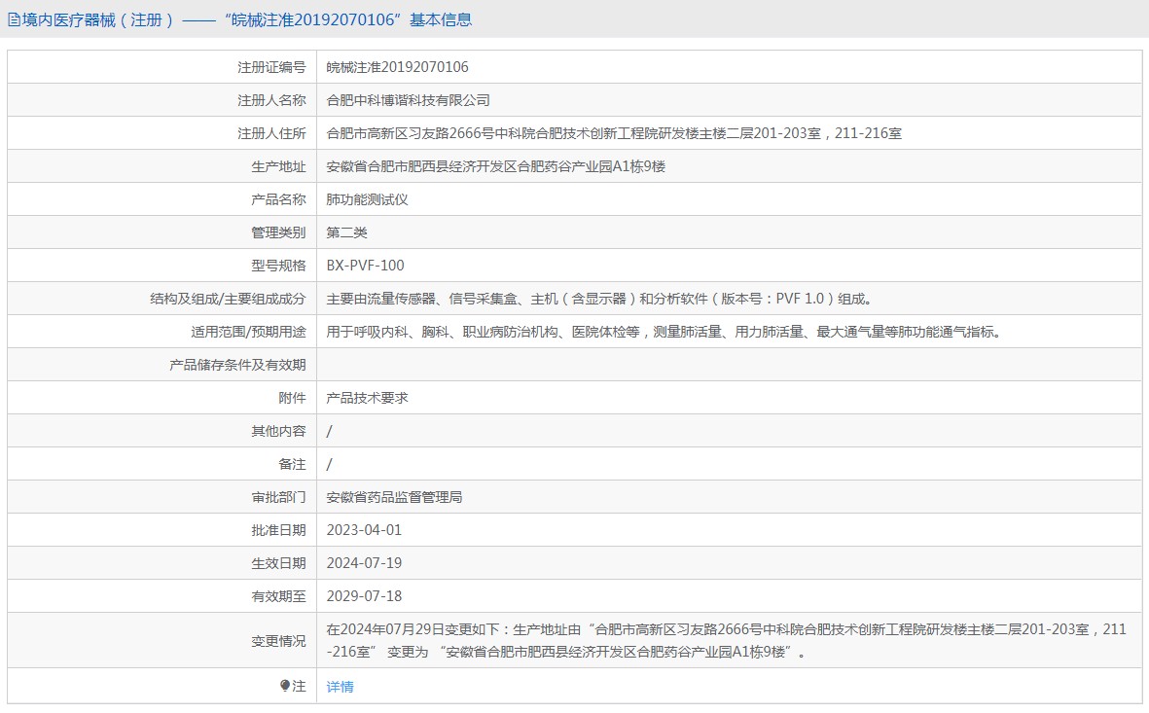Select the usage text starting 用于呼吸内科
Viewport: 1149px width, 713px height.
pyautogui.click(x=665, y=332)
